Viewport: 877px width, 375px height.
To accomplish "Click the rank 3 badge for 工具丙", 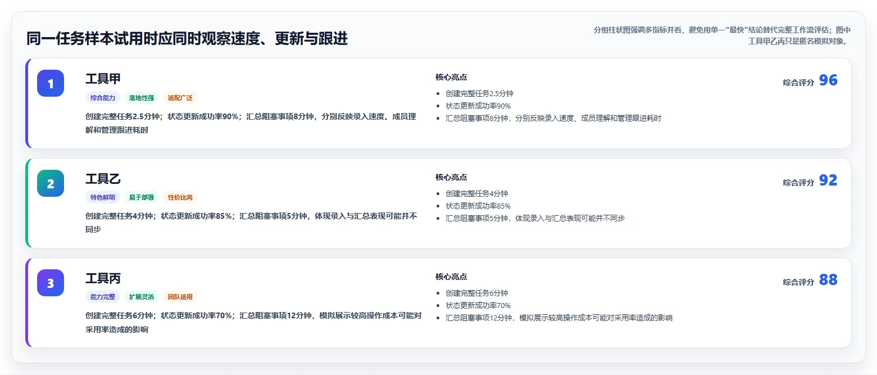I will coord(51,283).
